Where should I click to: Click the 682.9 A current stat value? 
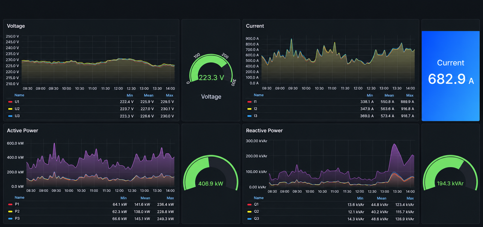coord(451,79)
